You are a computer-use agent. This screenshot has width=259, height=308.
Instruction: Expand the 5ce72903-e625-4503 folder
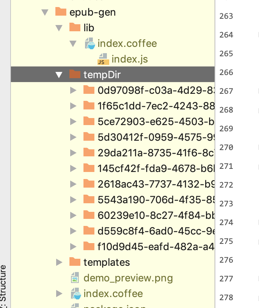coord(73,122)
